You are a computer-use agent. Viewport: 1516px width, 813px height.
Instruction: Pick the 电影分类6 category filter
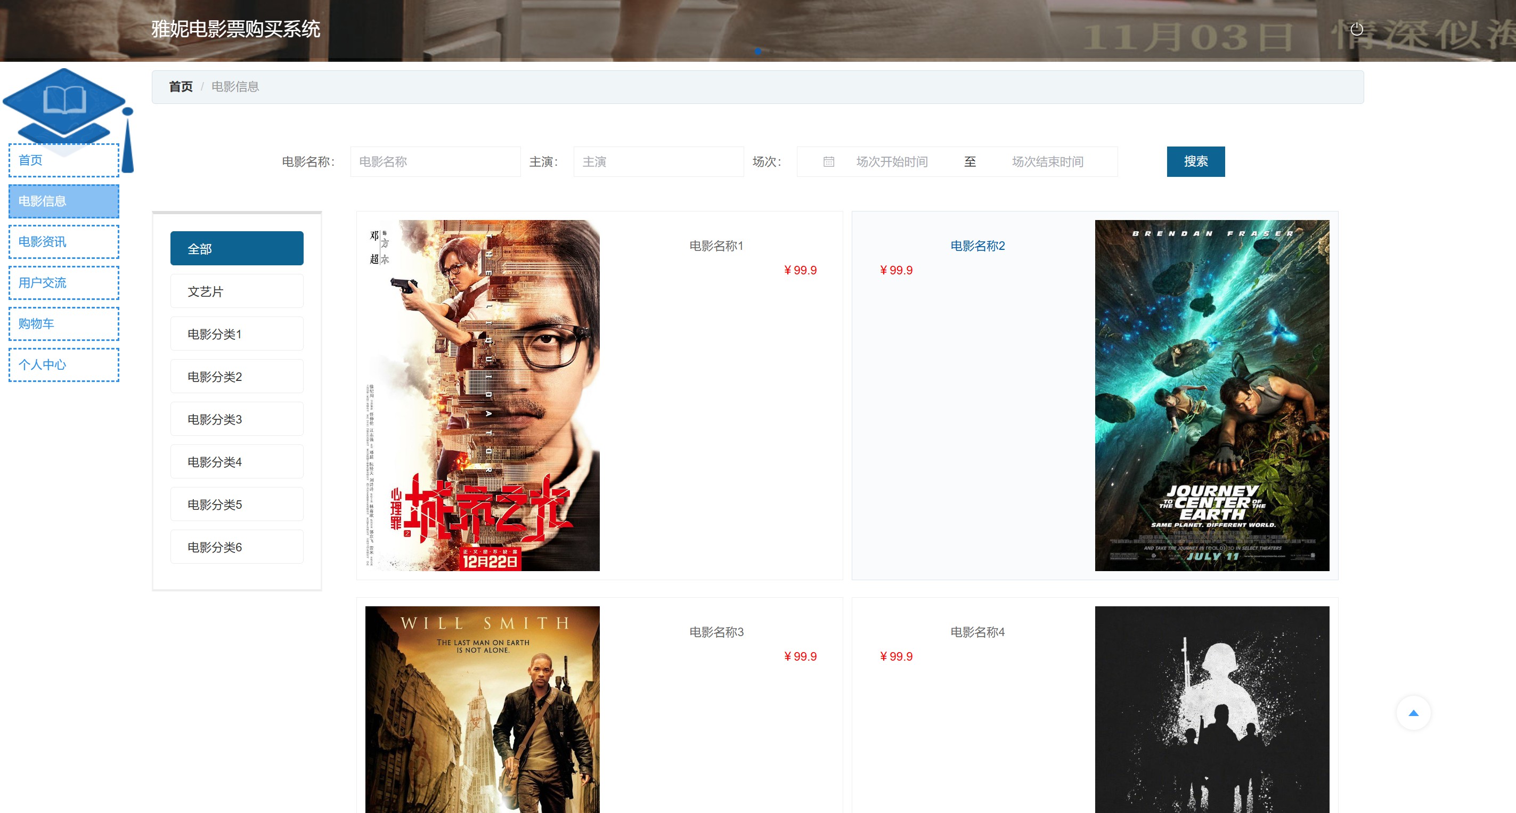point(237,547)
